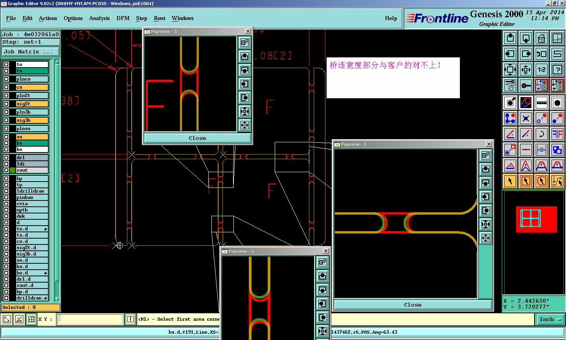Check the box for layer '1drilldraw'
Viewport: 566px width, 340px height.
(x=6, y=191)
